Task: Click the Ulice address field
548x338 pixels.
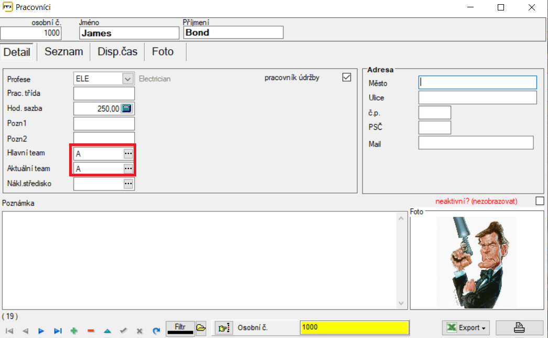Action: tap(477, 97)
